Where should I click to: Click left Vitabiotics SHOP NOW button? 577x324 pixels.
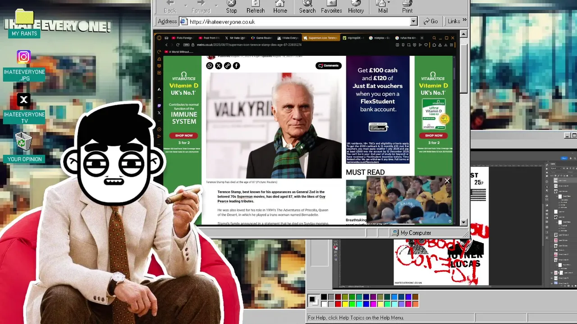click(184, 135)
